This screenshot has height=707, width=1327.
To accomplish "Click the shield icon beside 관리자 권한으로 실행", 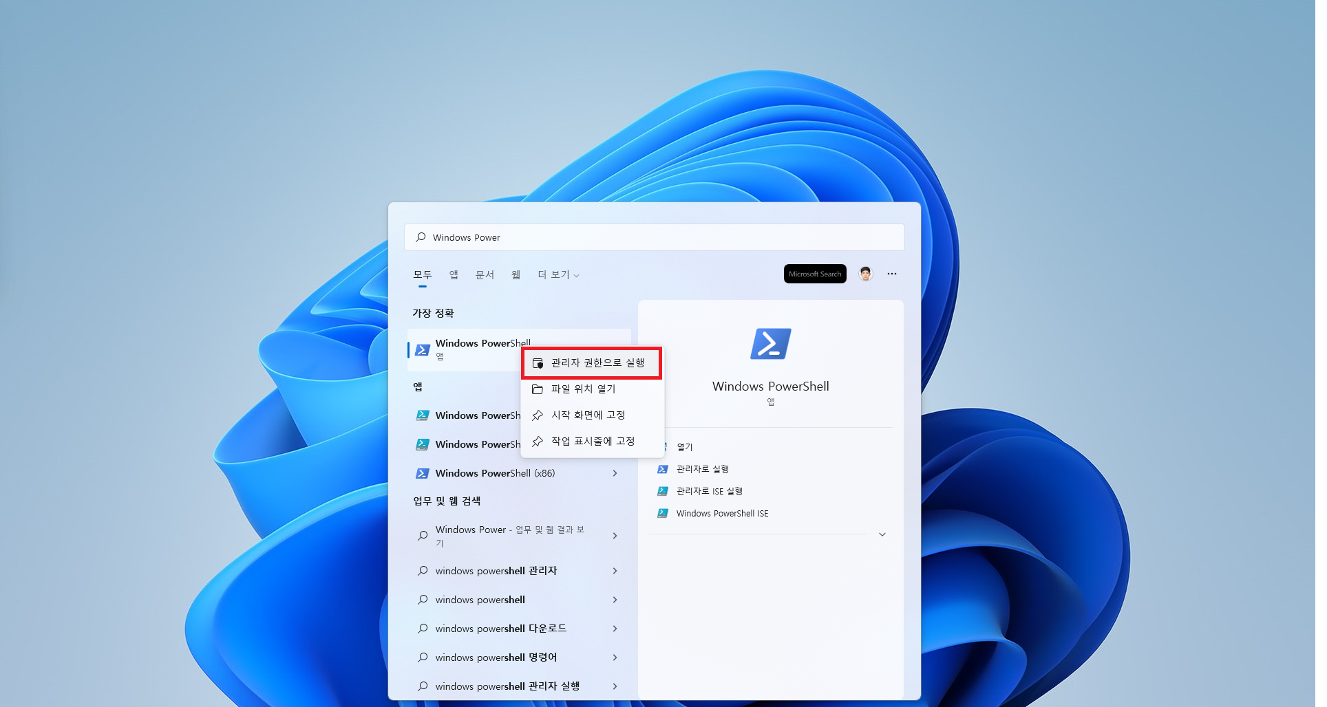I will point(538,363).
